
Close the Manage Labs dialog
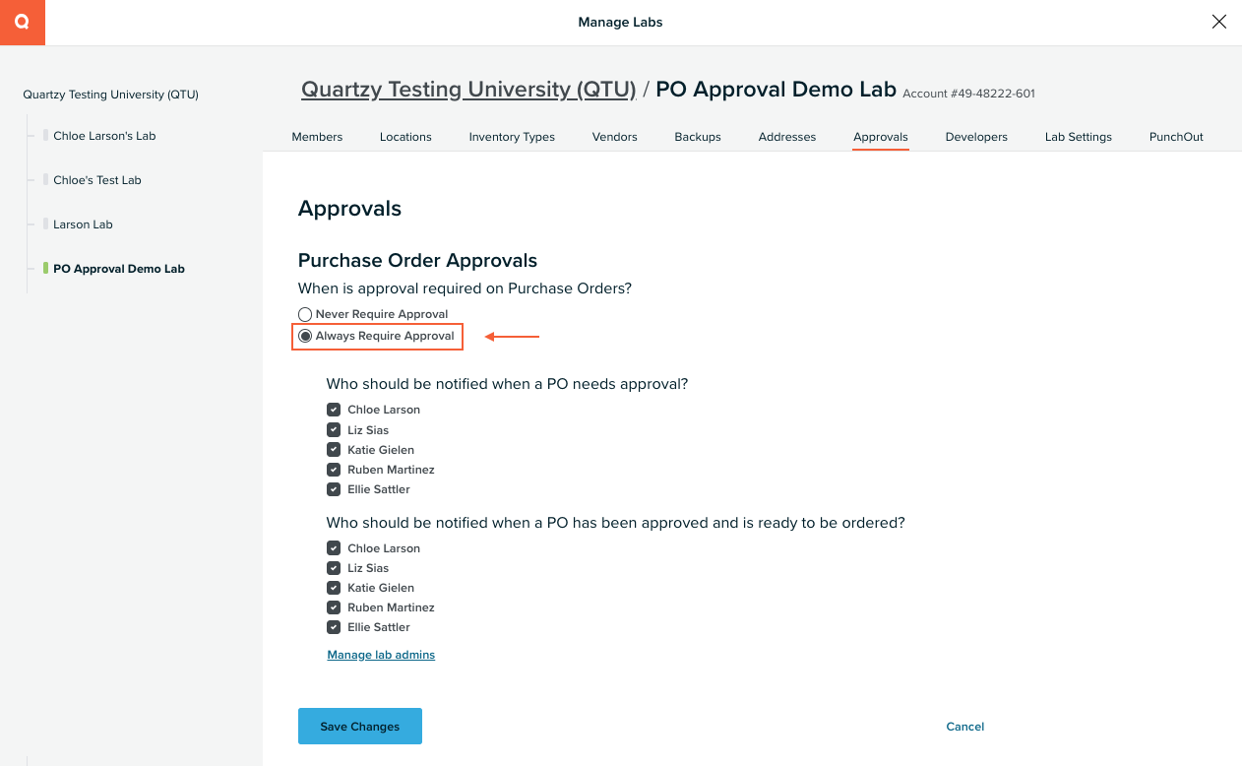1218,22
